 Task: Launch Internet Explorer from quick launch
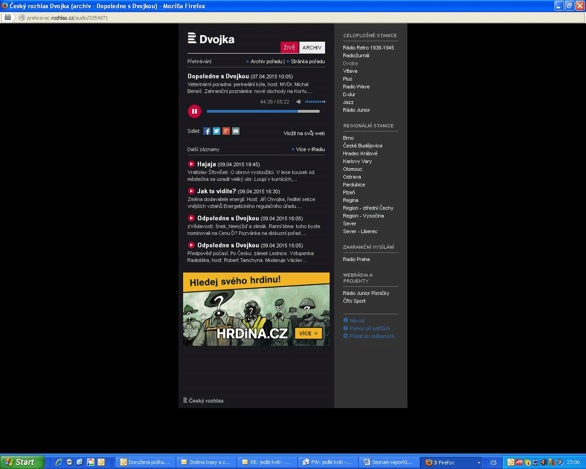59,462
